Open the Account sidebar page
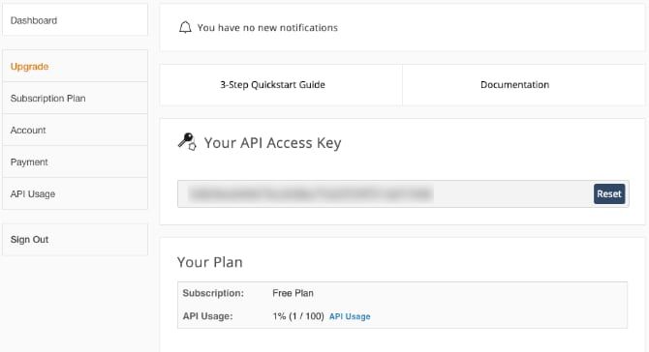Viewport: 649px width, 352px height. [x=75, y=131]
